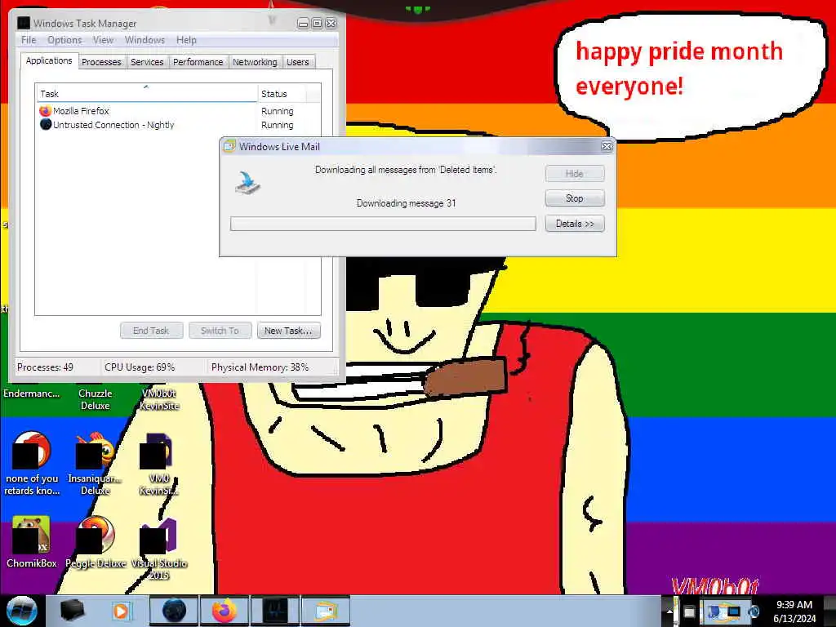Open the Insaniquarium Deluxe desktop icon
Viewport: 836px width, 627px height.
coord(95,452)
